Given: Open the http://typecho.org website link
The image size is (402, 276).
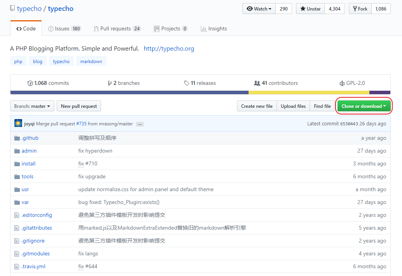Looking at the screenshot, I should point(169,49).
